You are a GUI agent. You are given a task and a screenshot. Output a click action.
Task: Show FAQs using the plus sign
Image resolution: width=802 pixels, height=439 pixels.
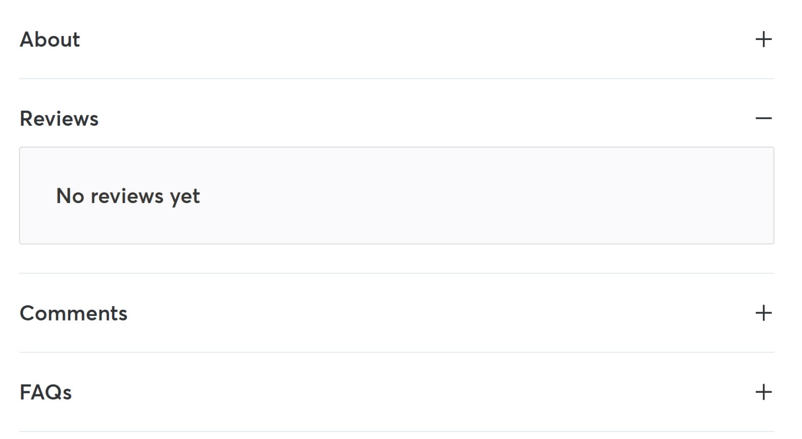click(x=764, y=392)
